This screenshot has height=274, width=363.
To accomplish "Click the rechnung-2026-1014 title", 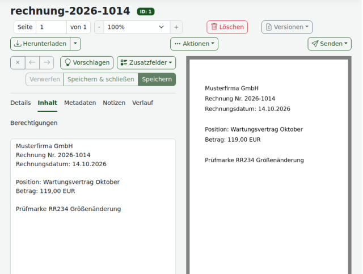I will coord(70,11).
